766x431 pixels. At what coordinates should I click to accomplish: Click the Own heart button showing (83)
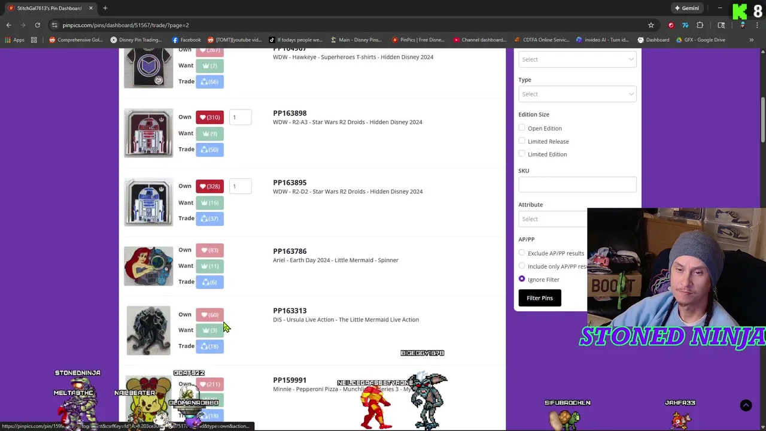coord(209,250)
